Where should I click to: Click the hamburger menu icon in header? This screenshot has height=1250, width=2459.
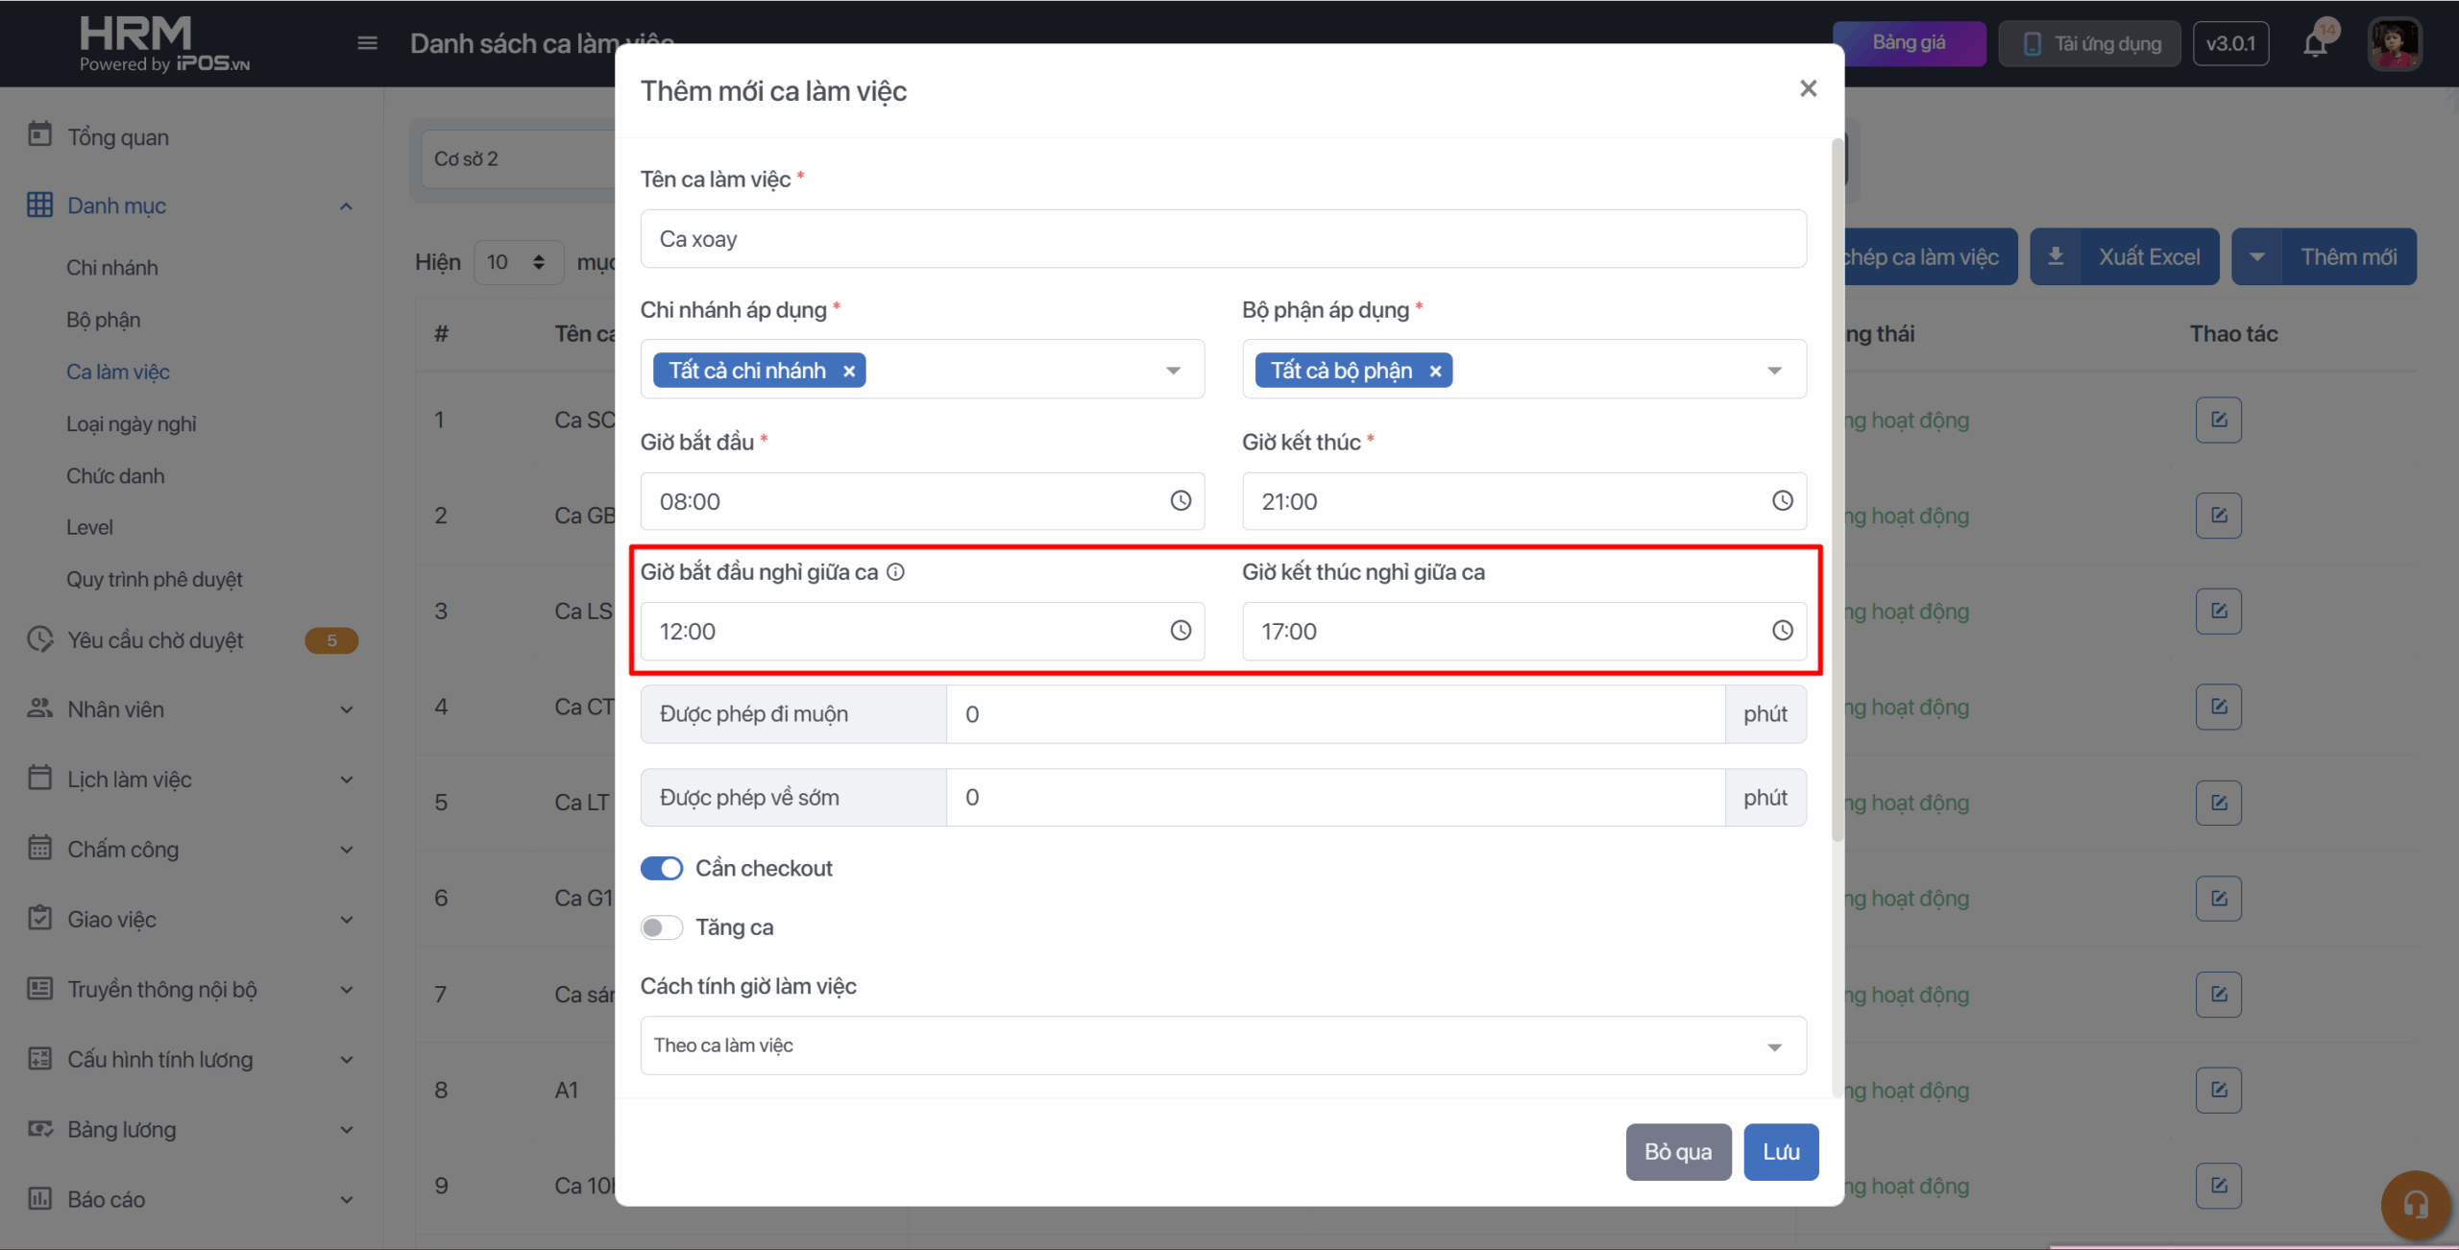coord(367,43)
